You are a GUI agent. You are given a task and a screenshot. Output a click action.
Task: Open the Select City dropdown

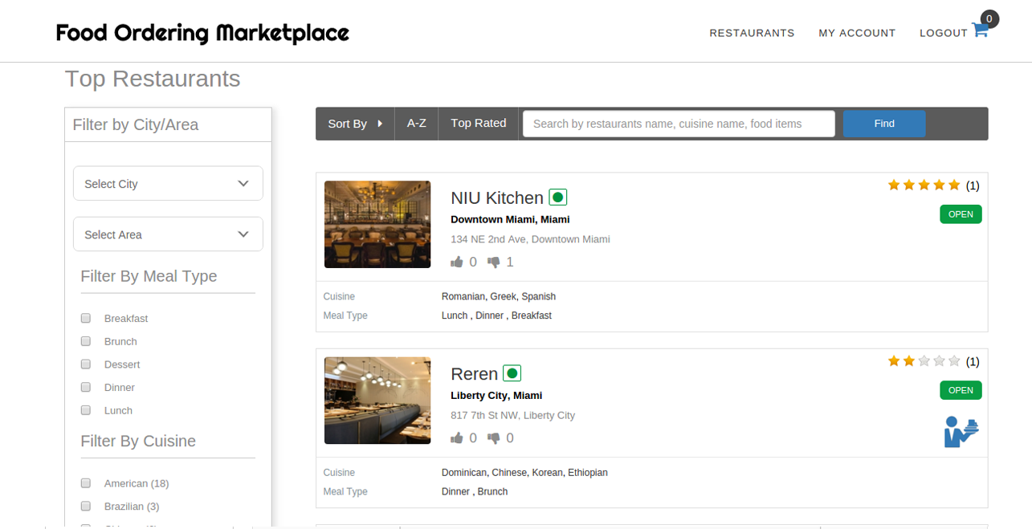[x=167, y=183]
